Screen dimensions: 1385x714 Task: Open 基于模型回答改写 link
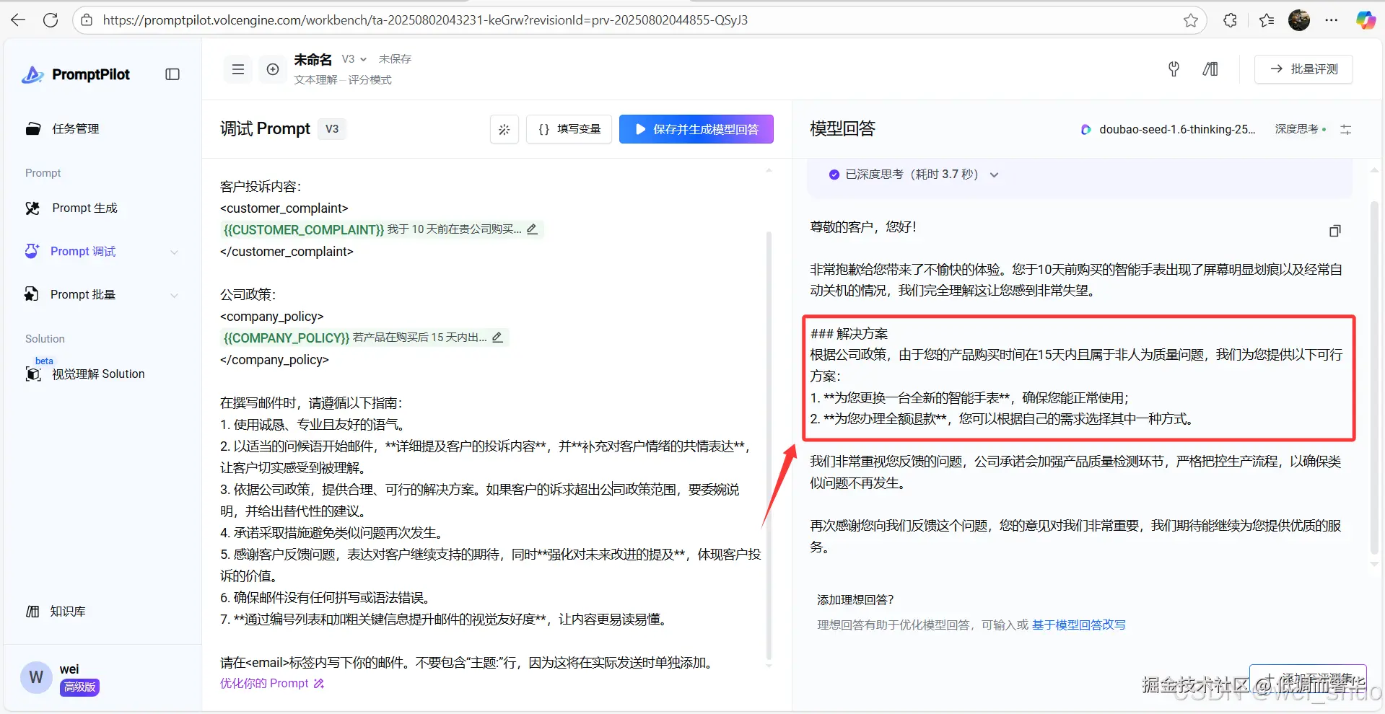(1078, 625)
